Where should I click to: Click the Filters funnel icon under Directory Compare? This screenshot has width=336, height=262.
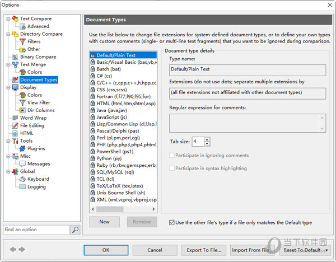point(22,41)
